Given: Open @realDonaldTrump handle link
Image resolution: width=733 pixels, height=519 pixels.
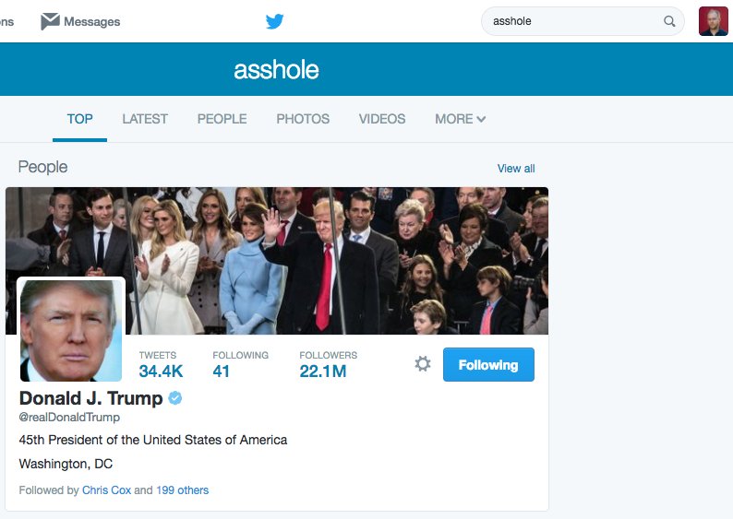Looking at the screenshot, I should [69, 418].
